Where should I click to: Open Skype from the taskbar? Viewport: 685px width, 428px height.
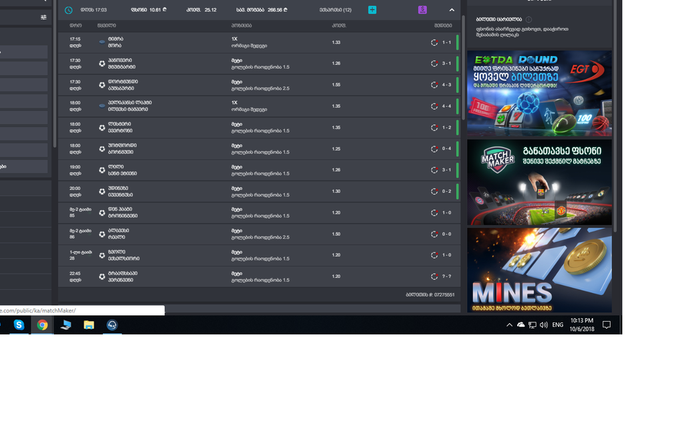coord(19,325)
